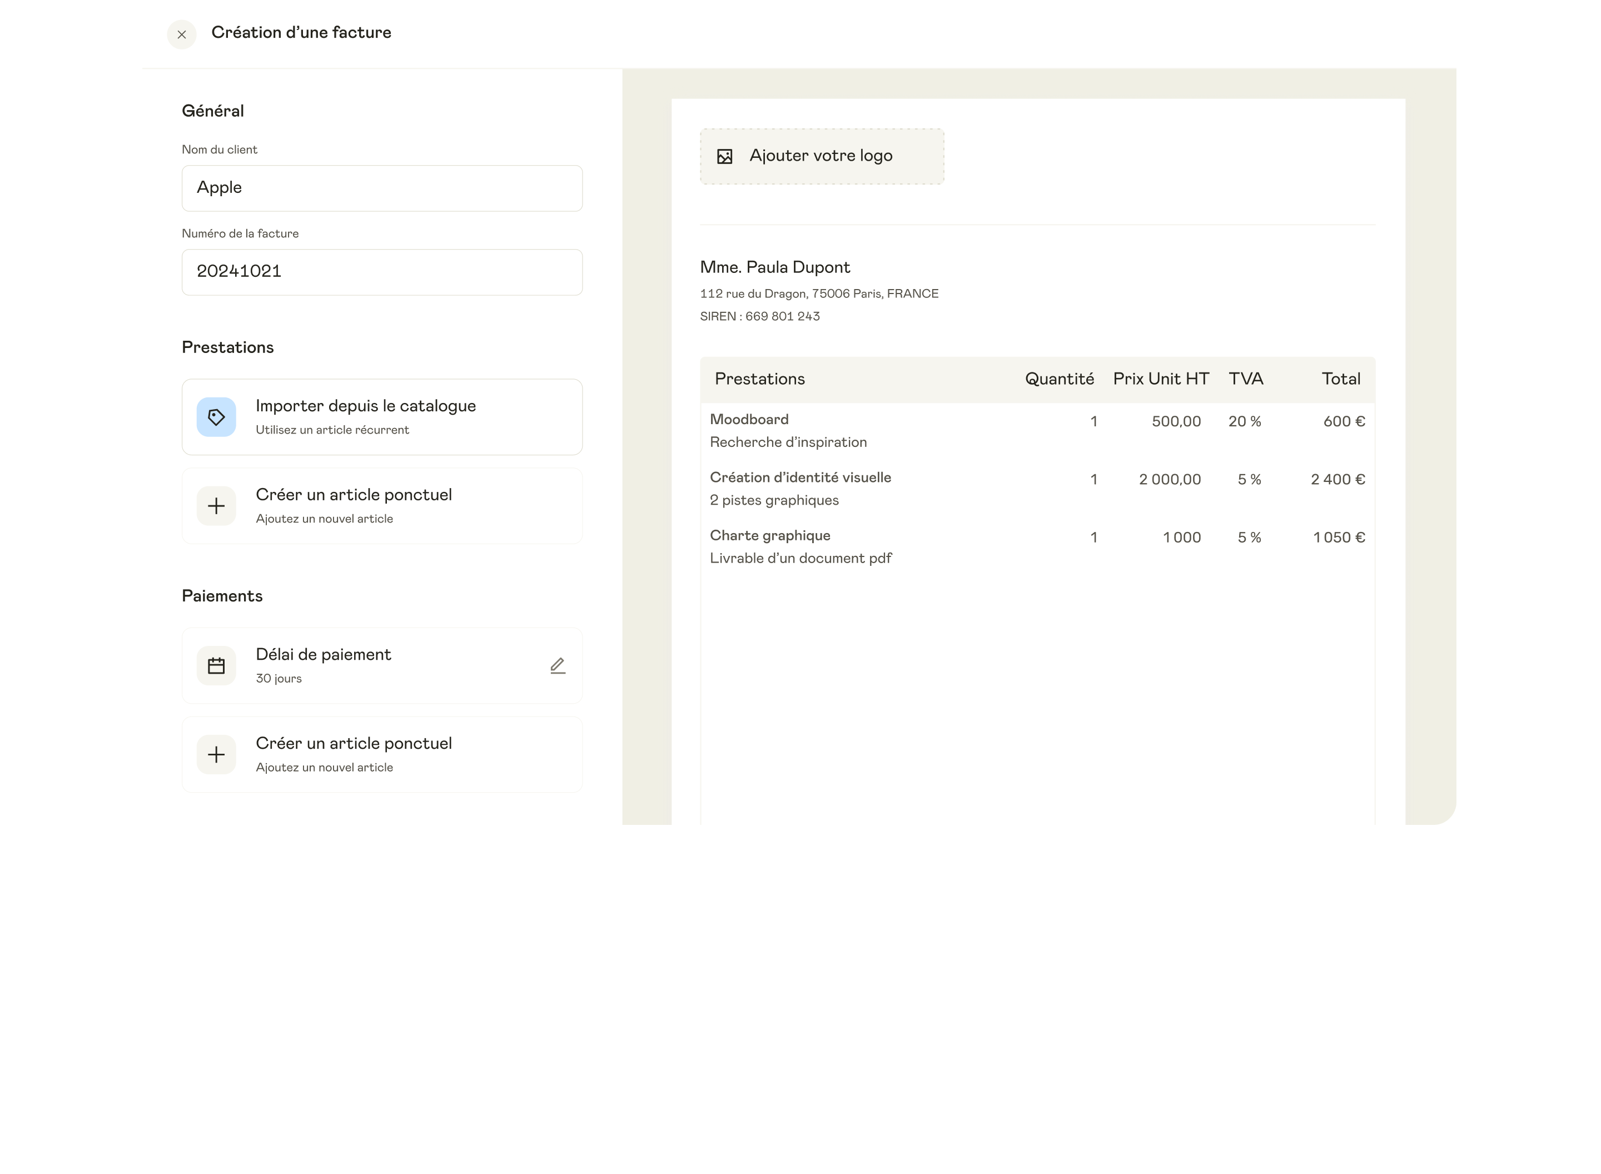The width and height of the screenshot is (1601, 1174).
Task: Select the Moodboard line item
Action: tap(749, 419)
